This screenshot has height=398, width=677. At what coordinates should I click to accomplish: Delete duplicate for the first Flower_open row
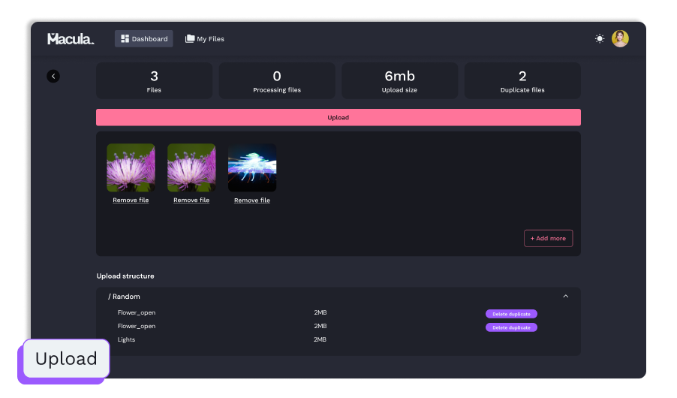click(511, 314)
